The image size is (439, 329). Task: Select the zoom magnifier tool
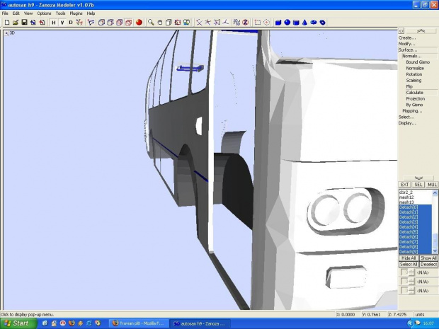tap(151, 22)
